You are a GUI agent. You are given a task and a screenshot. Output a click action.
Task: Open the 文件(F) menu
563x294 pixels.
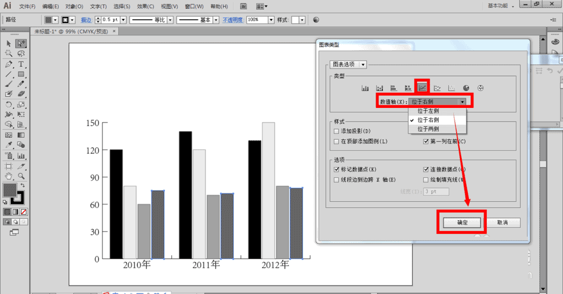tap(27, 6)
